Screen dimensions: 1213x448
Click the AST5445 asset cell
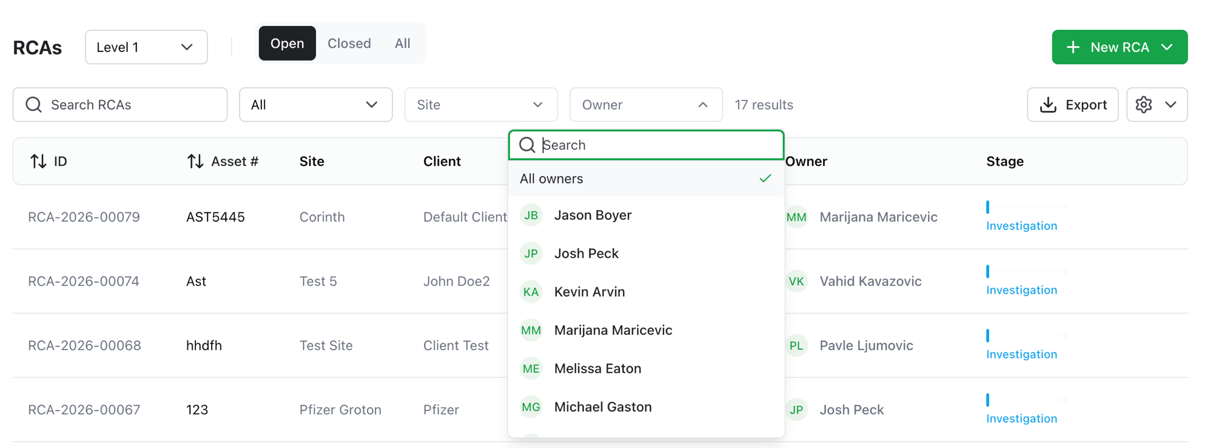tap(215, 217)
